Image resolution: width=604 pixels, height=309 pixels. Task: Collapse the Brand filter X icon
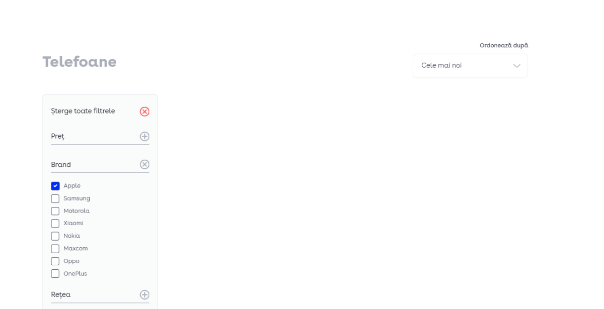(144, 164)
